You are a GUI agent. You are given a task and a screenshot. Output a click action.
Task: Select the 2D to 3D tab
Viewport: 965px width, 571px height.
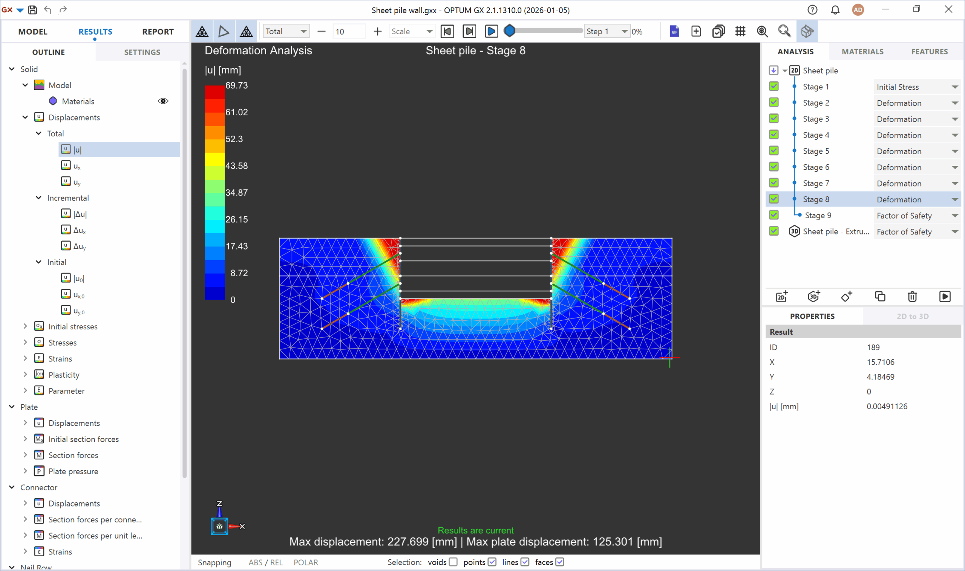click(912, 316)
